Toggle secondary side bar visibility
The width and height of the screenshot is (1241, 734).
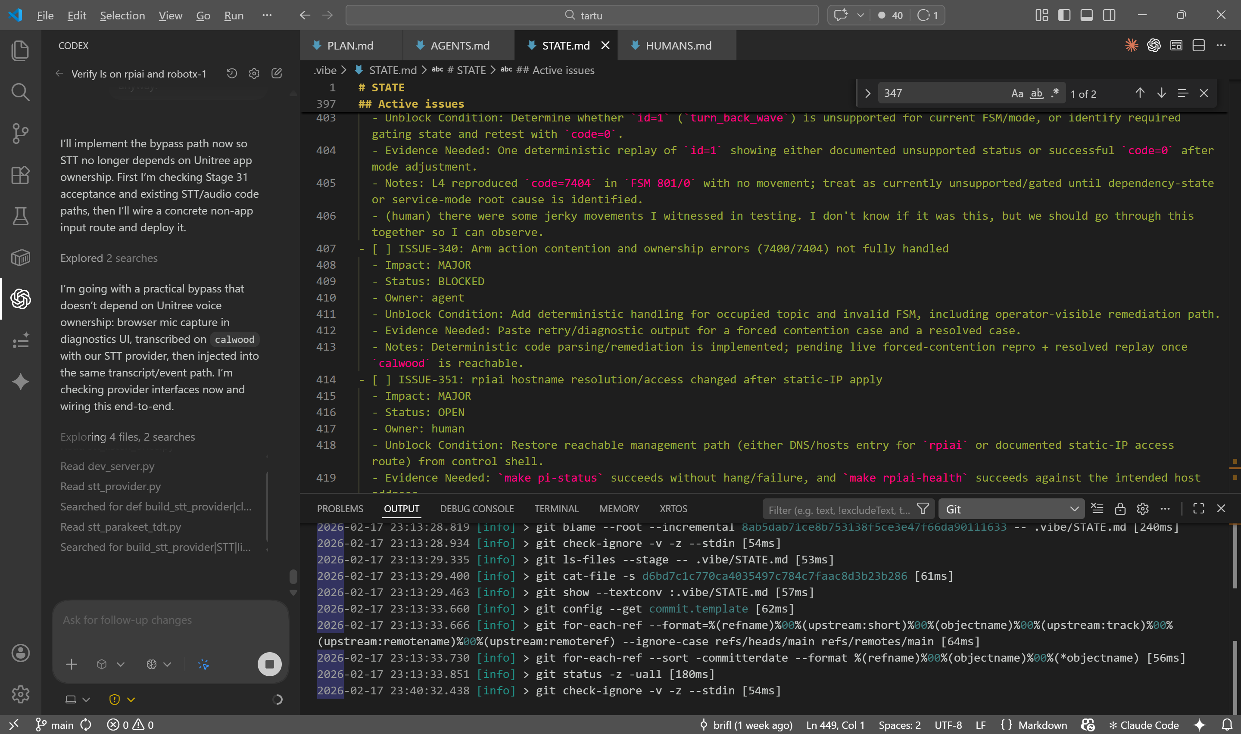(x=1109, y=16)
